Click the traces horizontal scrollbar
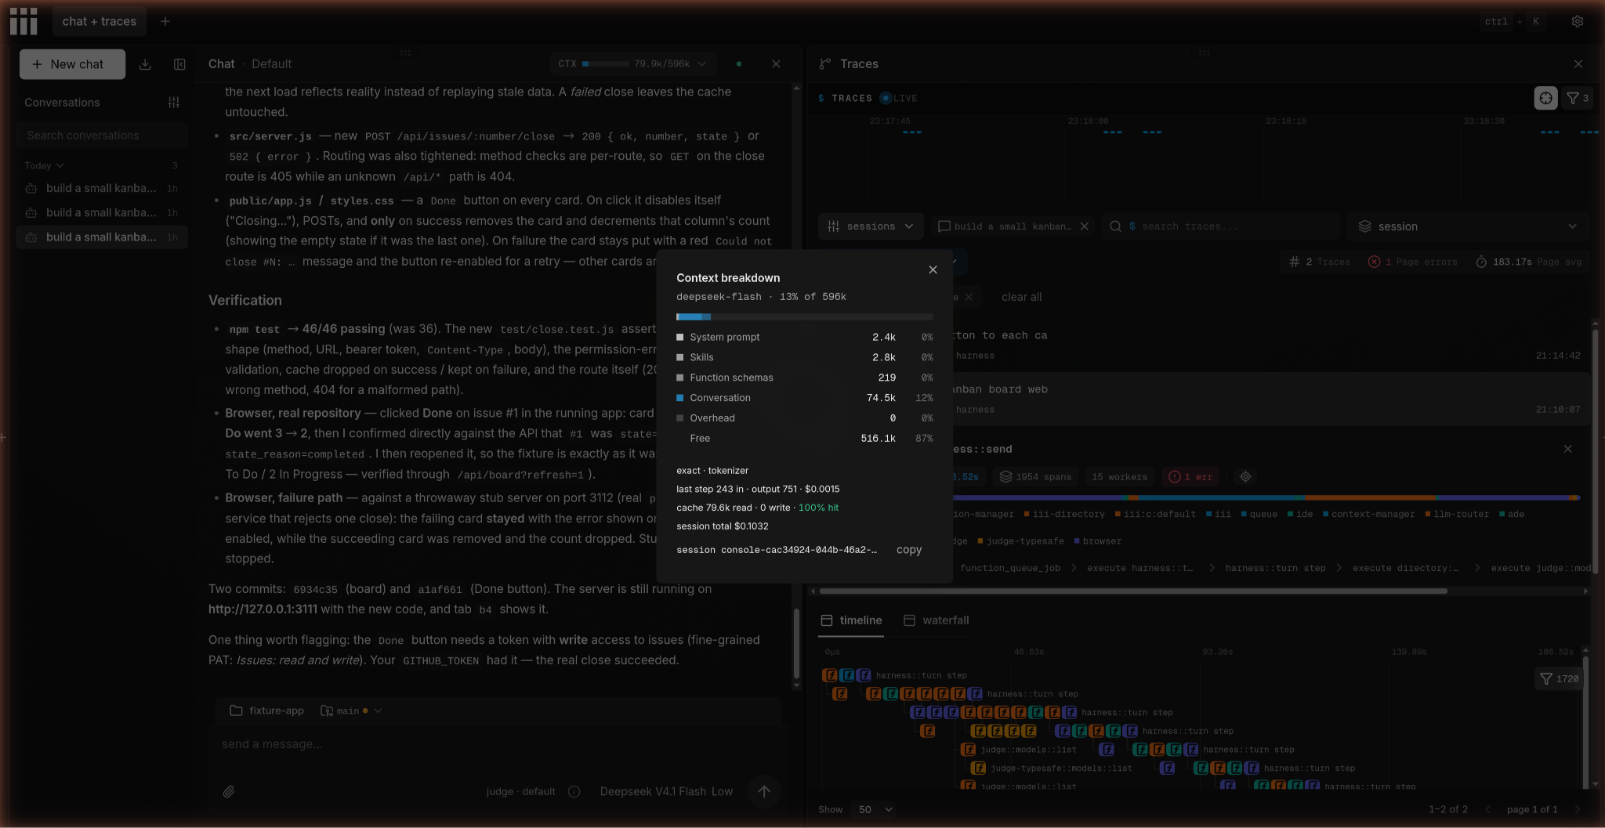The width and height of the screenshot is (1605, 828). [1132, 591]
